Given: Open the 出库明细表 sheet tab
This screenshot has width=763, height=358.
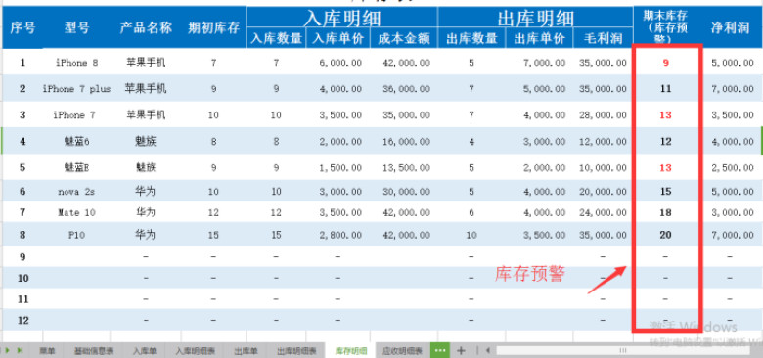Looking at the screenshot, I should tap(295, 351).
